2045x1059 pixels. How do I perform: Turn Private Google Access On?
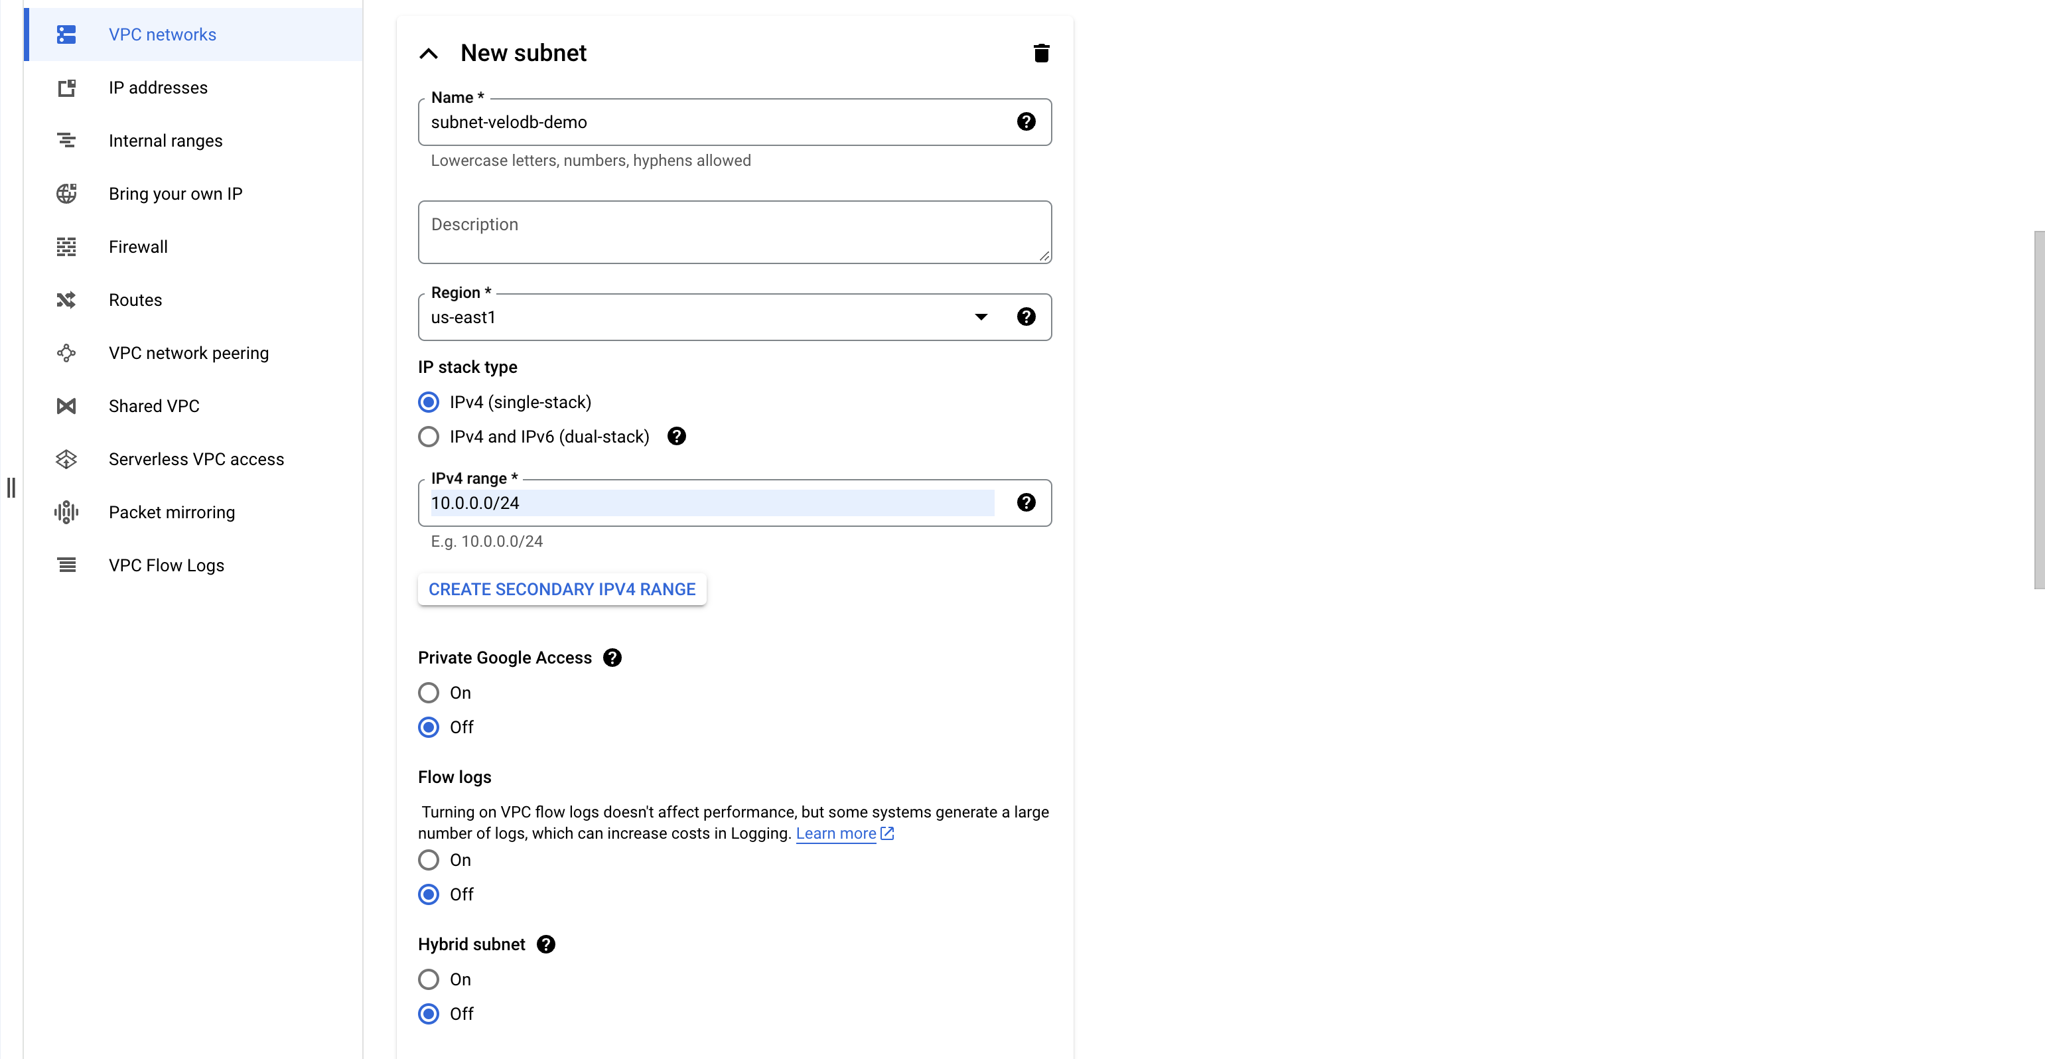point(429,693)
